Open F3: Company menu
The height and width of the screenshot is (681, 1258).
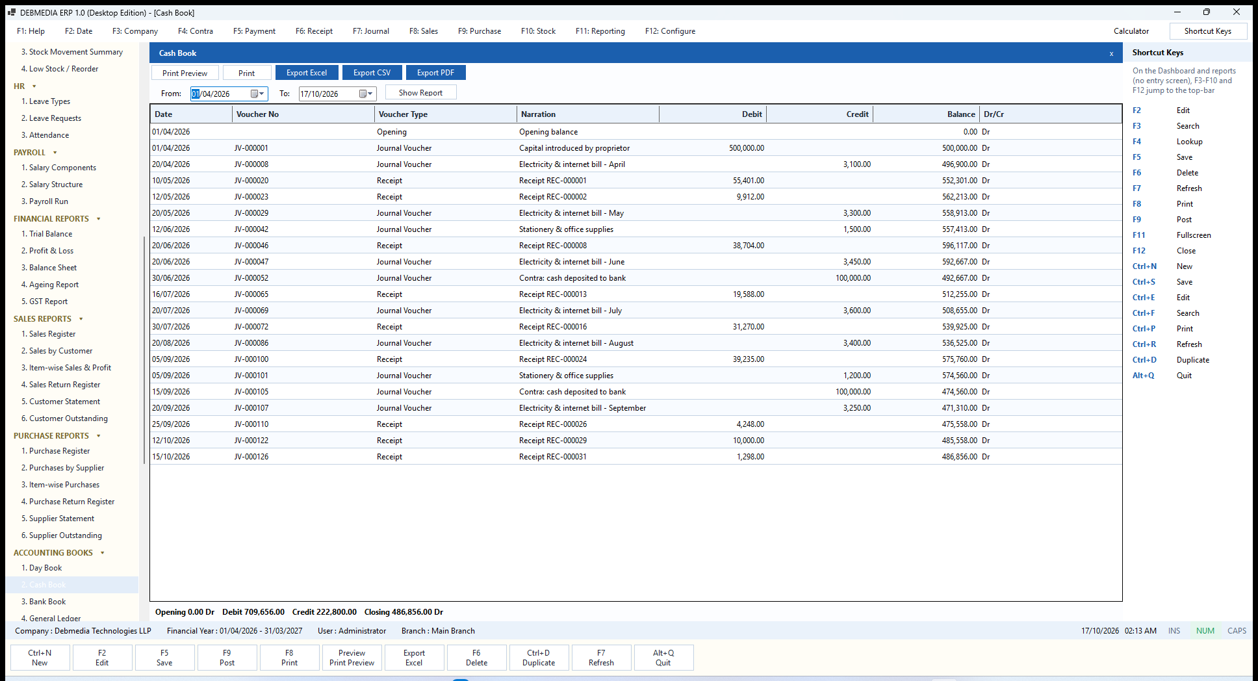tap(135, 31)
